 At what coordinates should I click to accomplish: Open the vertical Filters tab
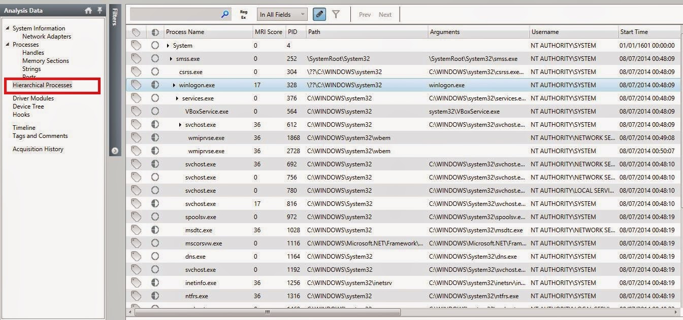point(115,17)
